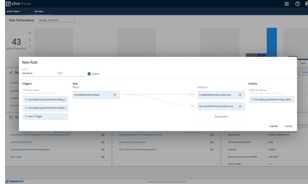Click the Actions filter by name field
Screen dimensions: 308x184
pos(265,90)
